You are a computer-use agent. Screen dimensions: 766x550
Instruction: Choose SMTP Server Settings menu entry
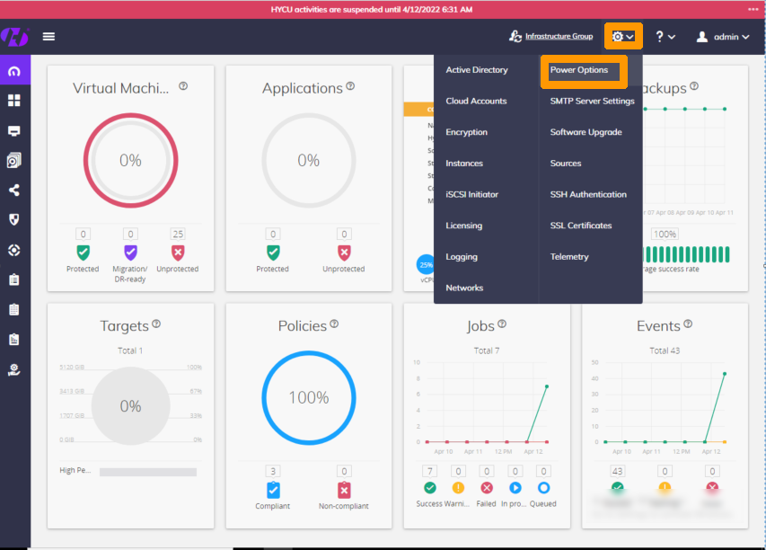coord(592,102)
